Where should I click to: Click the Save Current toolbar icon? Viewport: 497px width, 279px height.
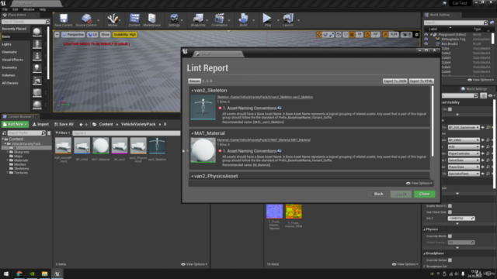tap(64, 20)
